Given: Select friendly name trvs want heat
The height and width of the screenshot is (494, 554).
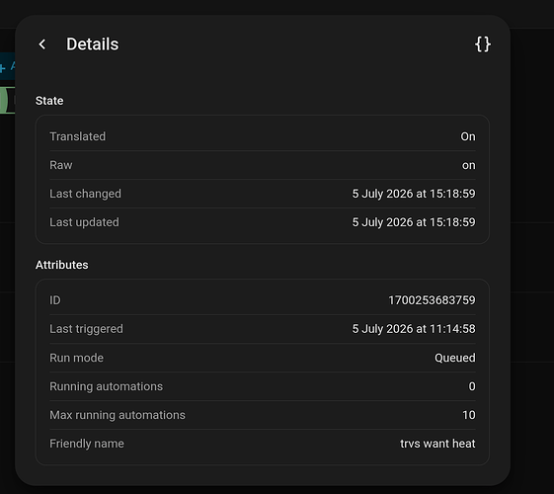Looking at the screenshot, I should click(437, 444).
